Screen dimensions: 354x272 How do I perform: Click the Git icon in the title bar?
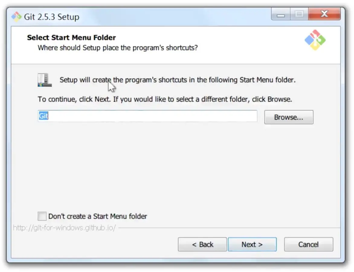(x=16, y=16)
